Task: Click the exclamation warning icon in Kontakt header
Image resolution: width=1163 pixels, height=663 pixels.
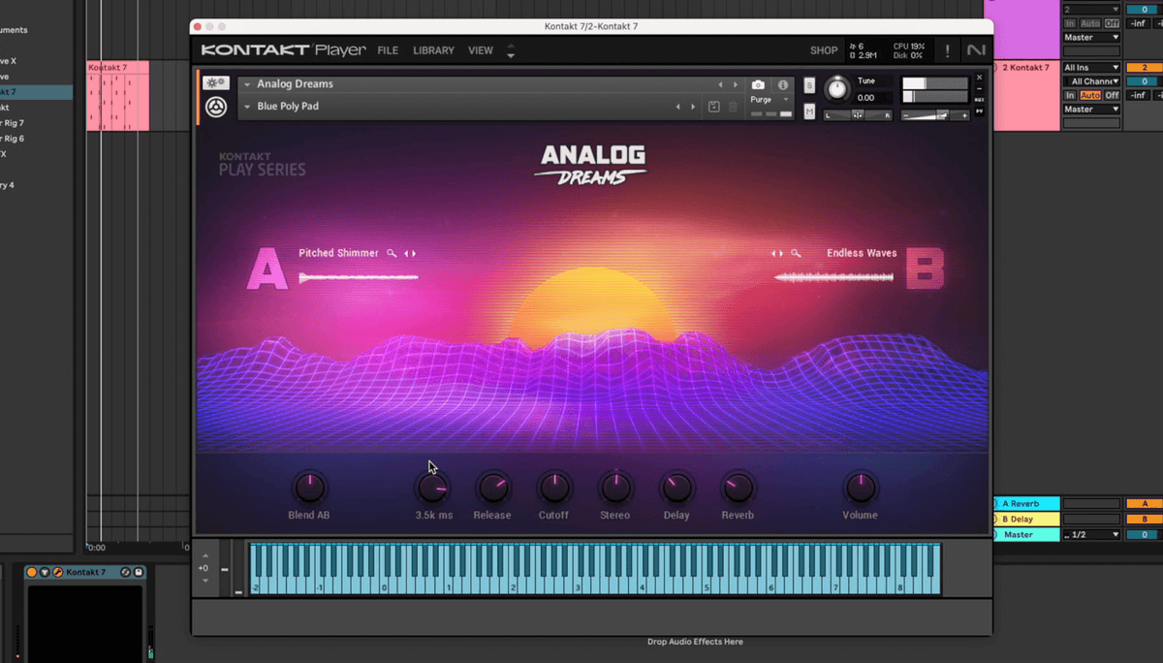Action: (x=947, y=50)
